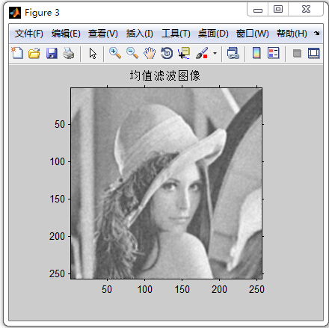Show plot tools and dock figure

point(313,53)
